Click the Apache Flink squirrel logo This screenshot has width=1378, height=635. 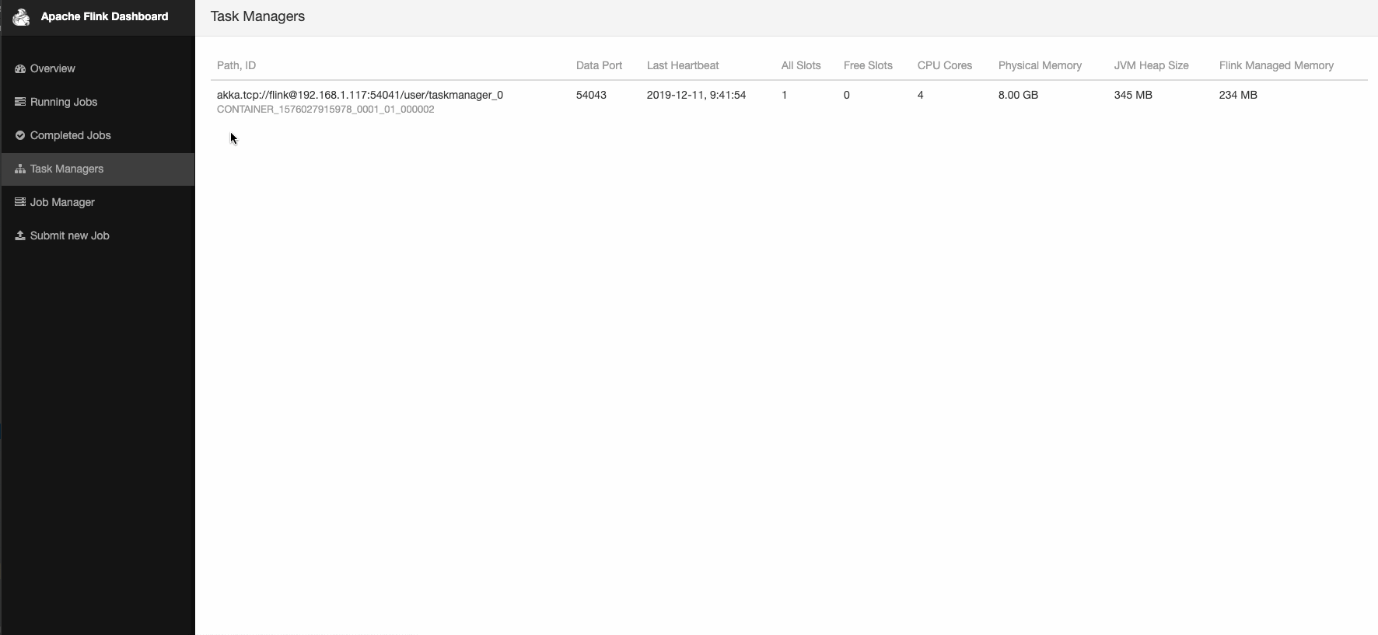pos(21,16)
